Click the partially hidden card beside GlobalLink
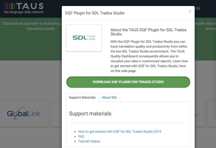Viewport: 216px width, 148px height. [56, 114]
